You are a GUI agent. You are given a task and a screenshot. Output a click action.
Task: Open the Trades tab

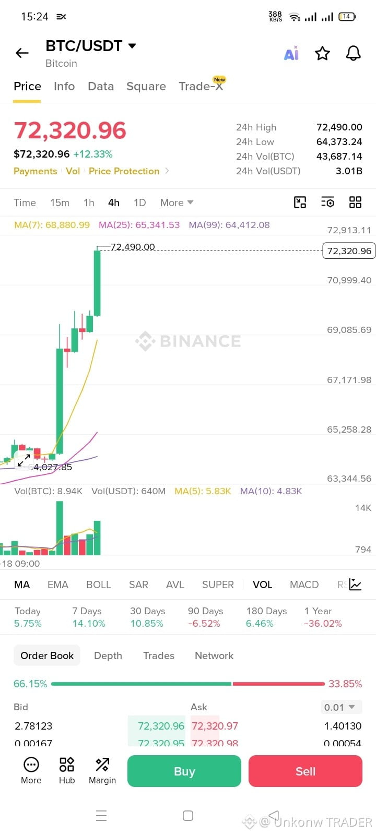click(159, 655)
